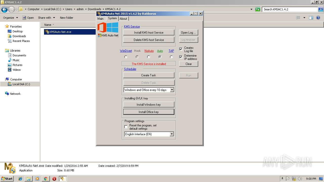Show hidden tray icons arrow
Image resolution: width=324 pixels, height=182 pixels.
coord(282,179)
